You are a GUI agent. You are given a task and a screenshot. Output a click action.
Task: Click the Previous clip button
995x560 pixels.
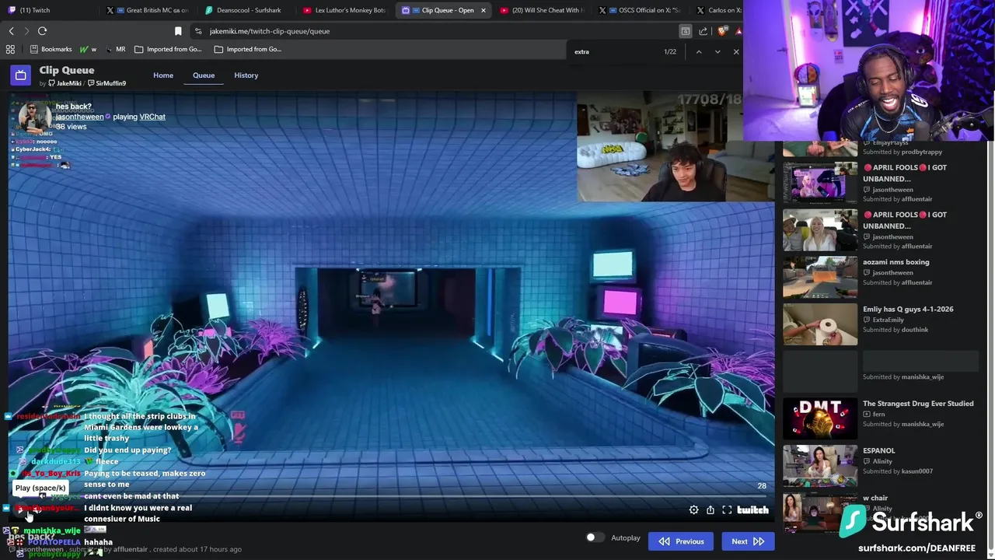[x=681, y=541]
